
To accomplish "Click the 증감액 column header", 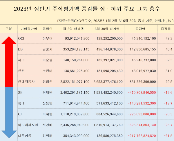I will click(140, 29).
